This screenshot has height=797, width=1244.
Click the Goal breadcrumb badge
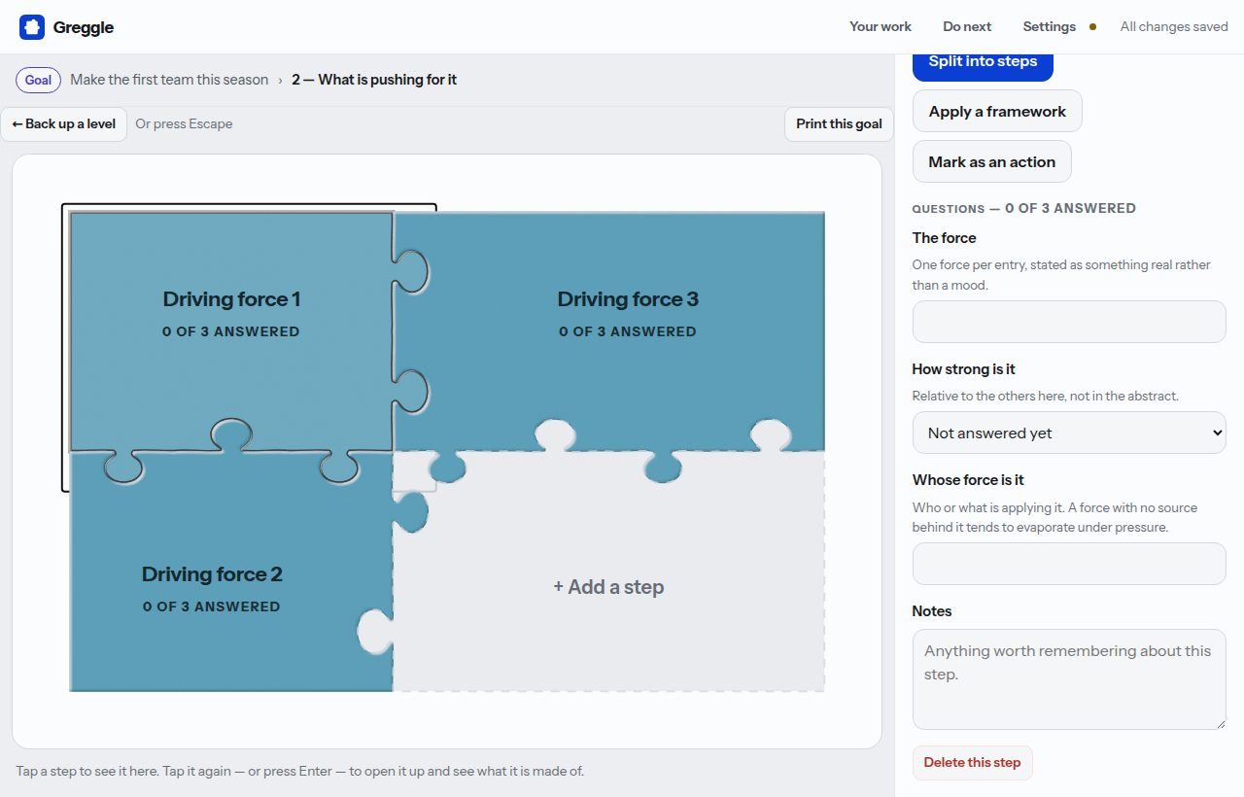(38, 80)
